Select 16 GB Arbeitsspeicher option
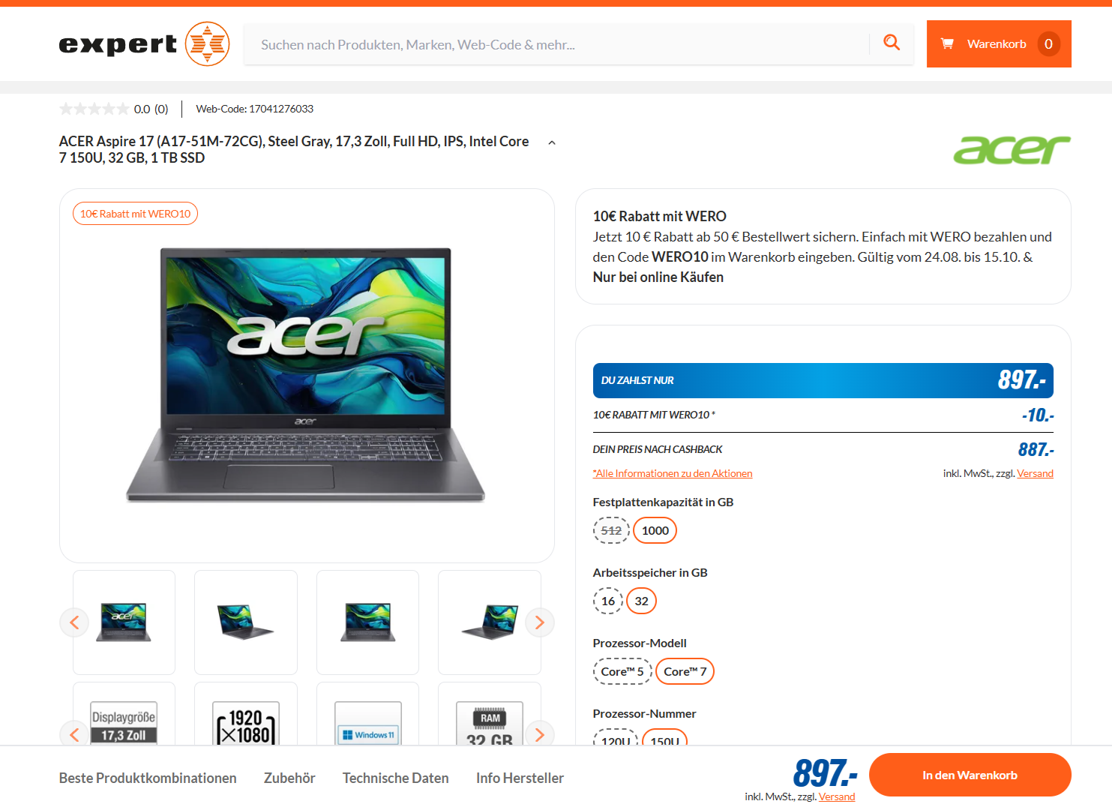The height and width of the screenshot is (810, 1112). tap(608, 601)
